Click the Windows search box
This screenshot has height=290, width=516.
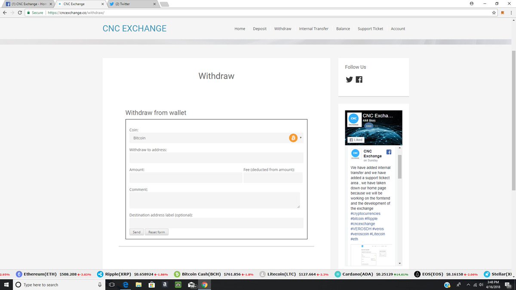[x=58, y=284]
